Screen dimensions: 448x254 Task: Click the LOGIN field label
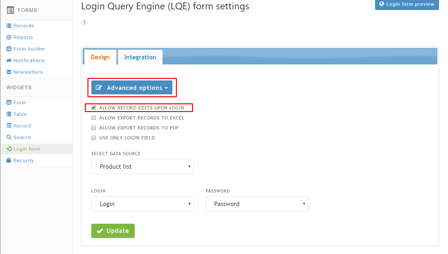pyautogui.click(x=98, y=191)
